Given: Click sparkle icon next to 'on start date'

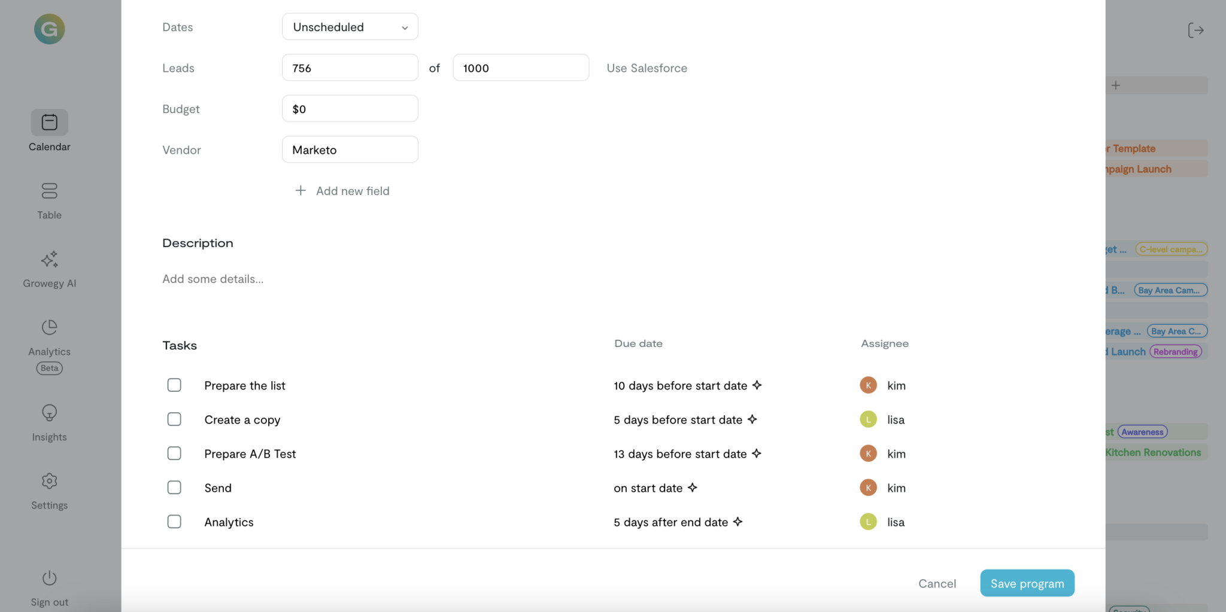Looking at the screenshot, I should 693,488.
